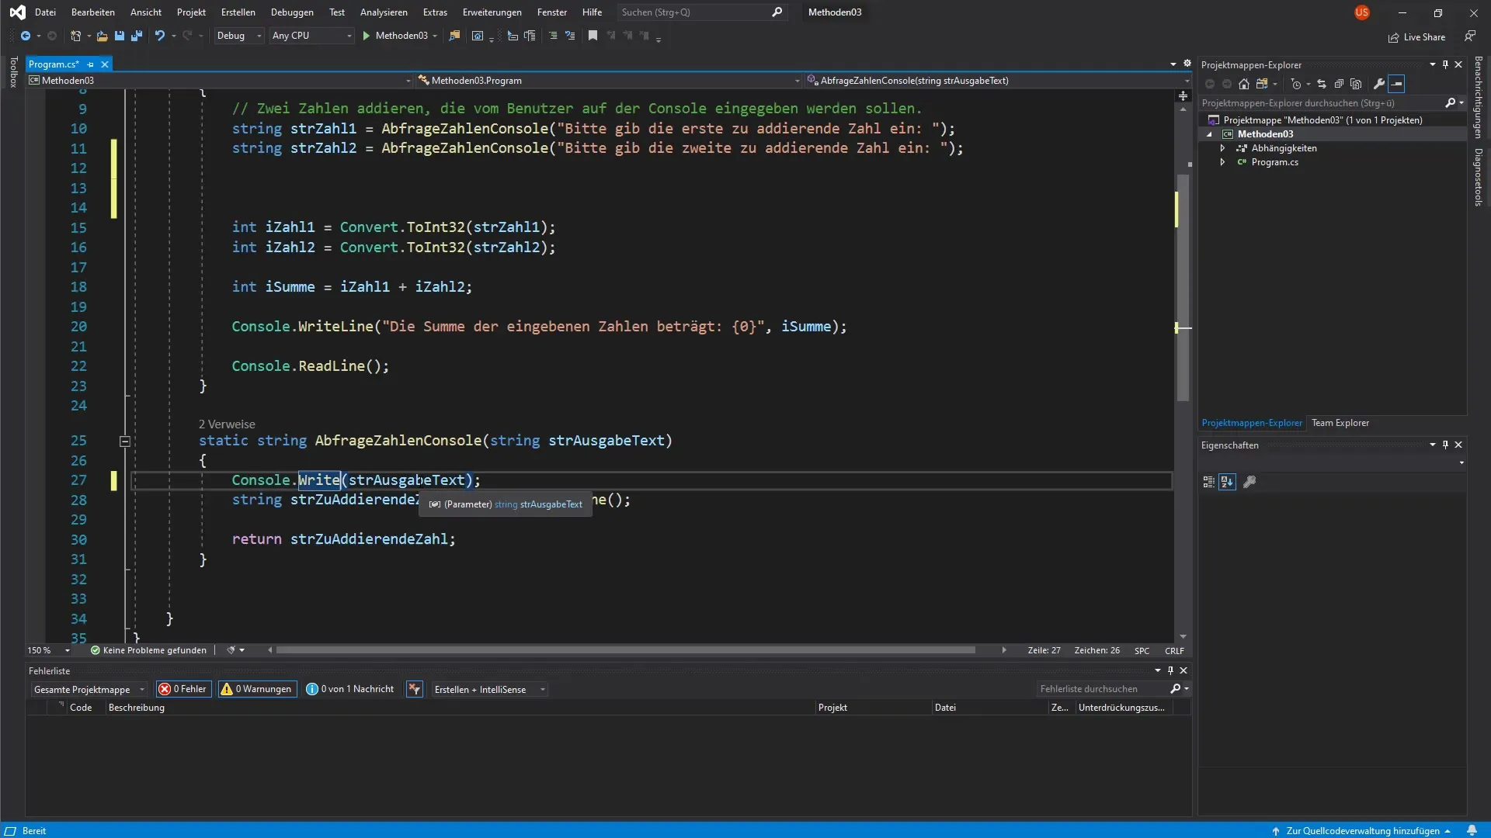The image size is (1491, 838).
Task: Expand the Program.cs tree node
Action: 1222,162
